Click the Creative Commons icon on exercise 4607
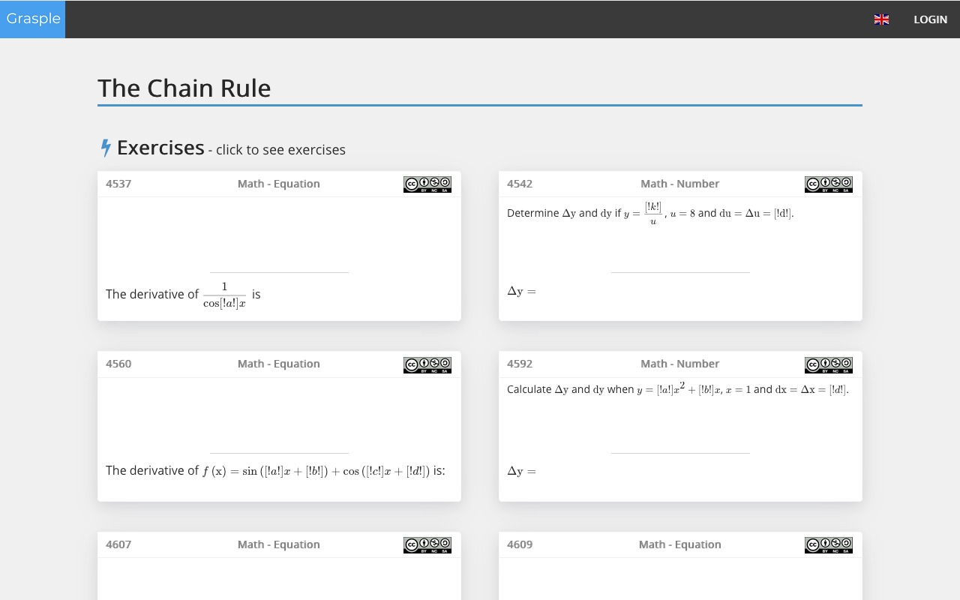960x600 pixels. coord(427,545)
